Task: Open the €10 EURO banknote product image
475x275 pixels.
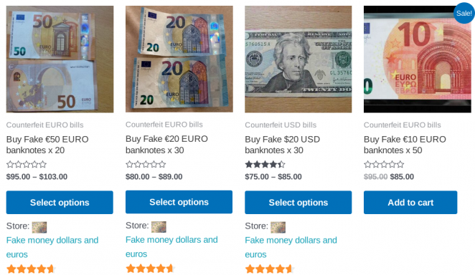Action: [418, 59]
